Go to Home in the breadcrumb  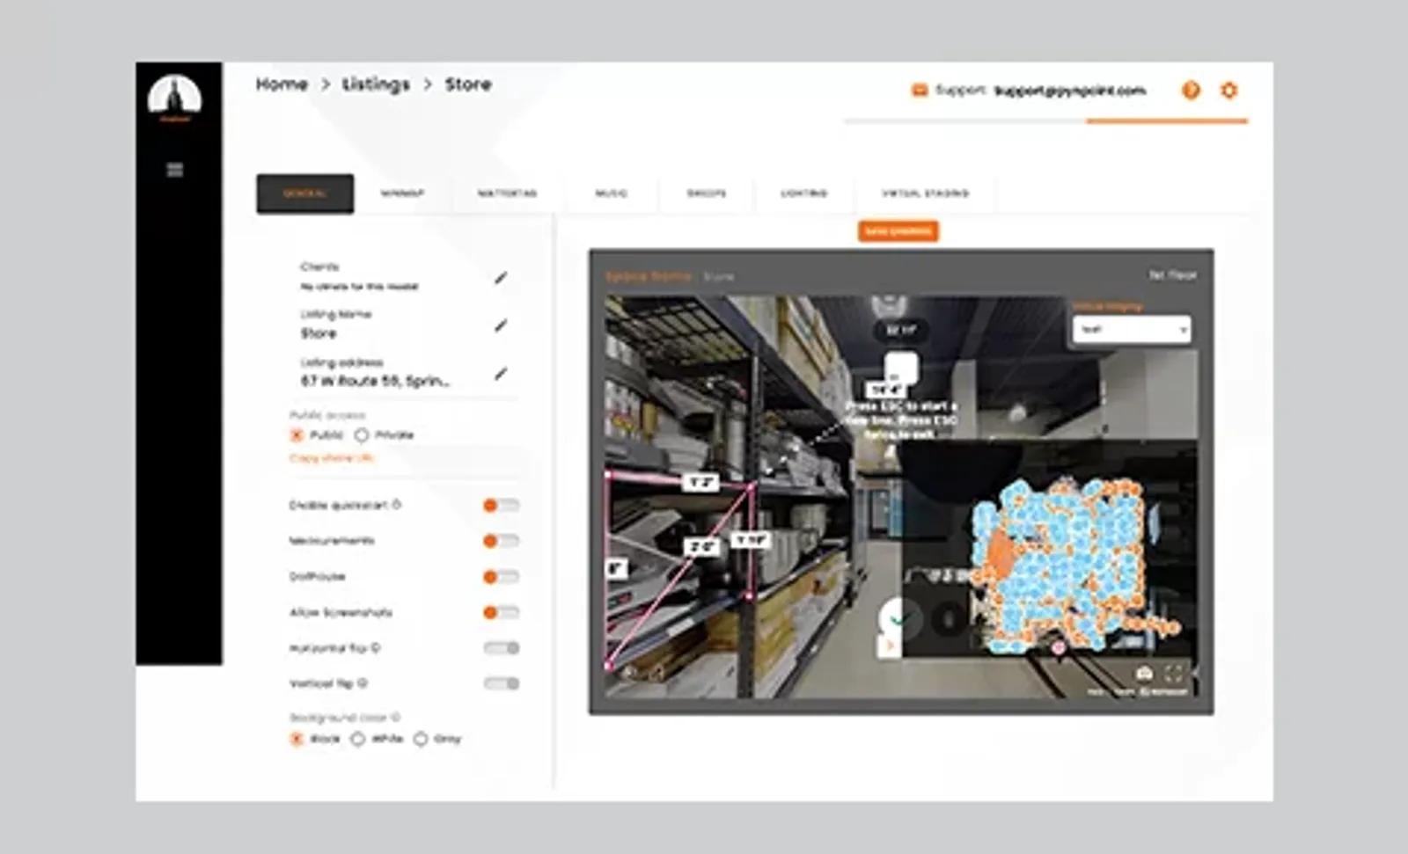(x=282, y=84)
